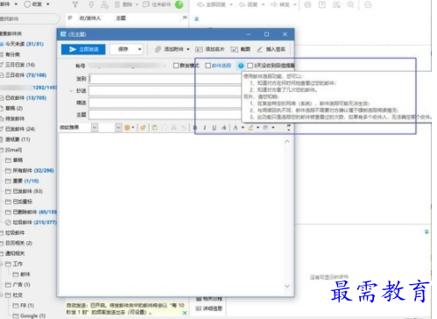Enable the mass-send mode checkbox
Screen dimensions: 437x319
[176, 66]
